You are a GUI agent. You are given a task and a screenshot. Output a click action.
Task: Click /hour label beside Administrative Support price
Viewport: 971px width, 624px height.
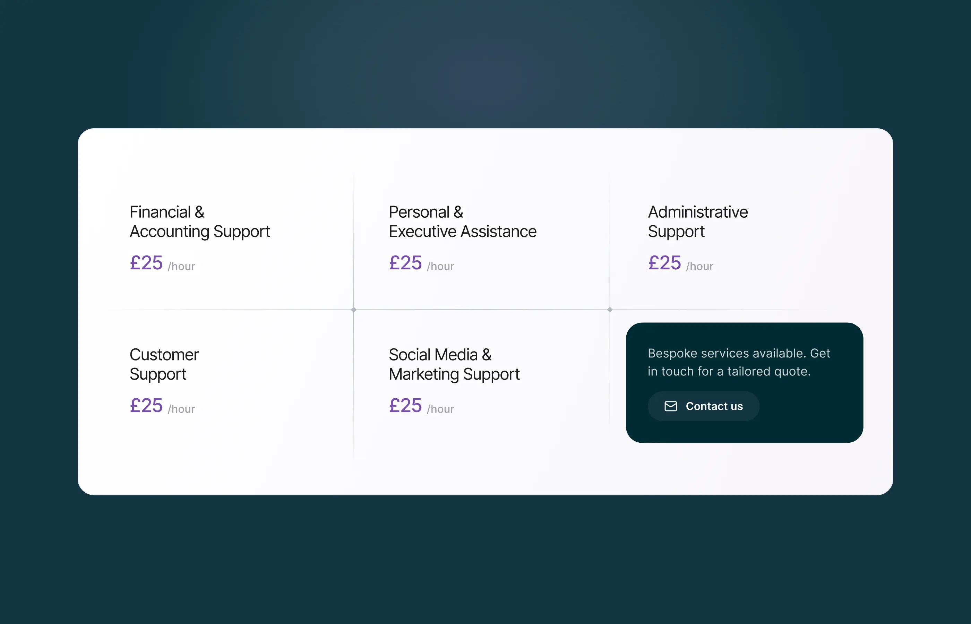[x=699, y=266]
